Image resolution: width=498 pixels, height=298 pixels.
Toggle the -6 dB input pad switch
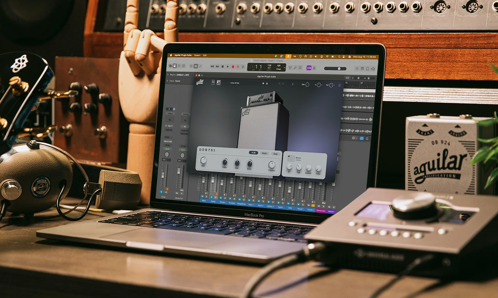pos(253,153)
